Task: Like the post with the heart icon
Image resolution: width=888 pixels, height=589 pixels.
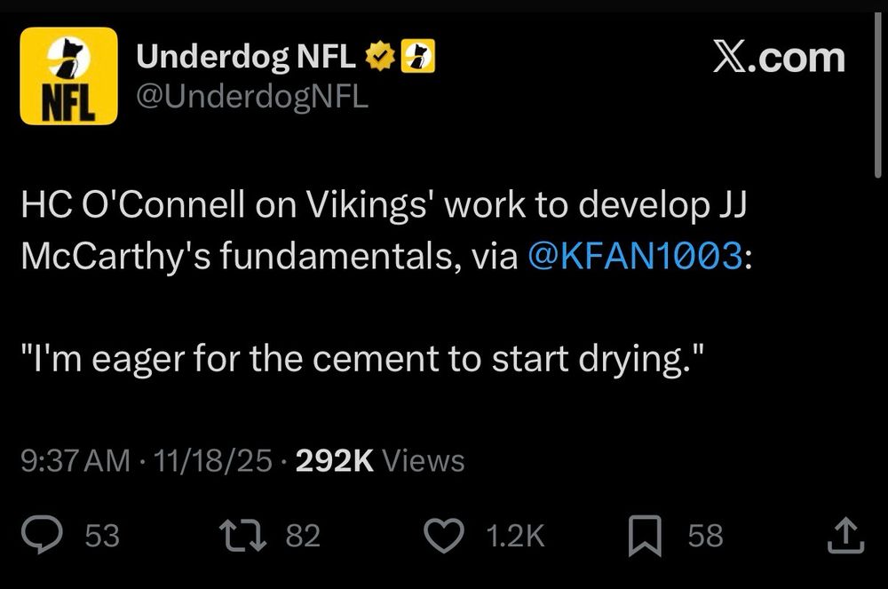Action: click(x=447, y=536)
